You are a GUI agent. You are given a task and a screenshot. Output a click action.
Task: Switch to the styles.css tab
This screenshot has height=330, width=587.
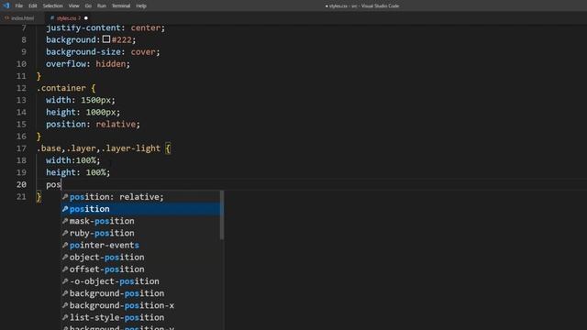tap(67, 18)
